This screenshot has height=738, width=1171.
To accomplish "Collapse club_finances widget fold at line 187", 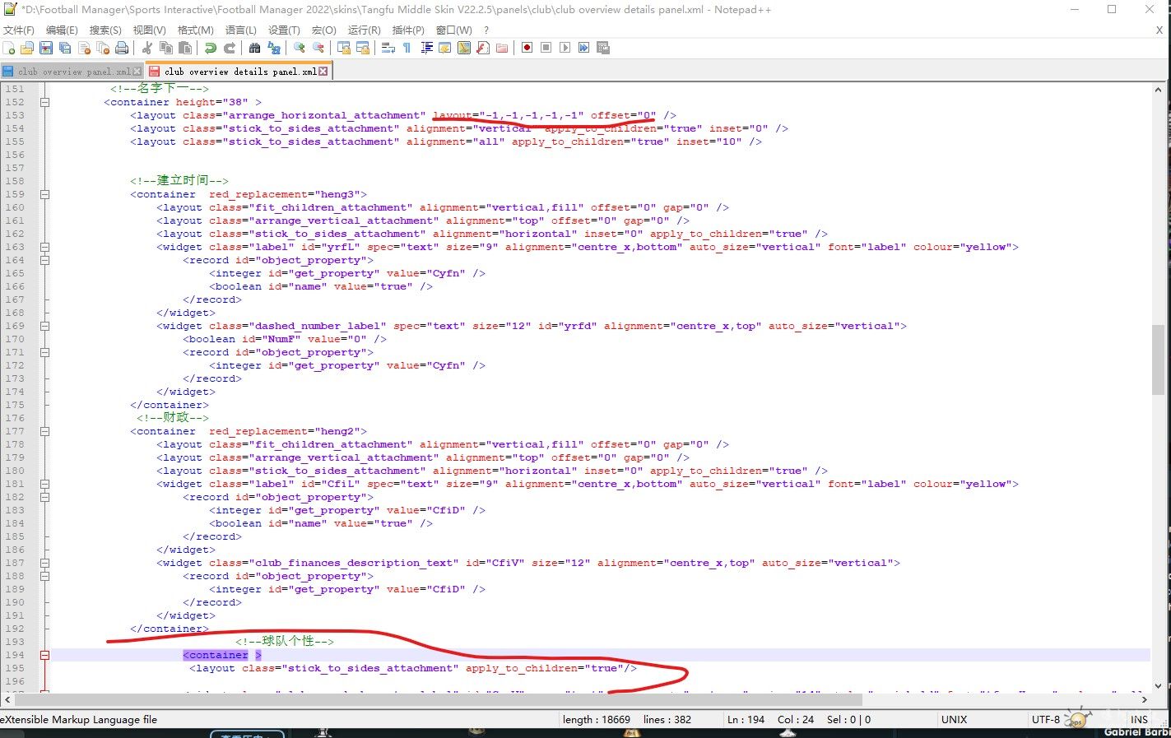I will pyautogui.click(x=45, y=563).
